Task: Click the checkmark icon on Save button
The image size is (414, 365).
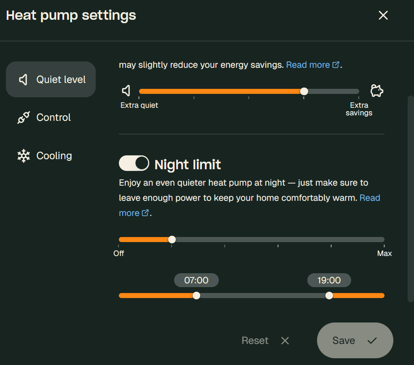Action: [372, 341]
